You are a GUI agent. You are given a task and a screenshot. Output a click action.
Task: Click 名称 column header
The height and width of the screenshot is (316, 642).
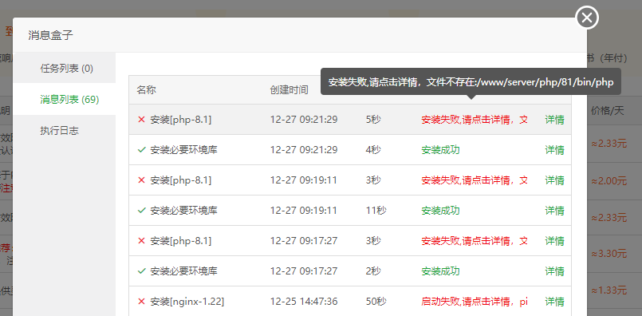(x=146, y=90)
